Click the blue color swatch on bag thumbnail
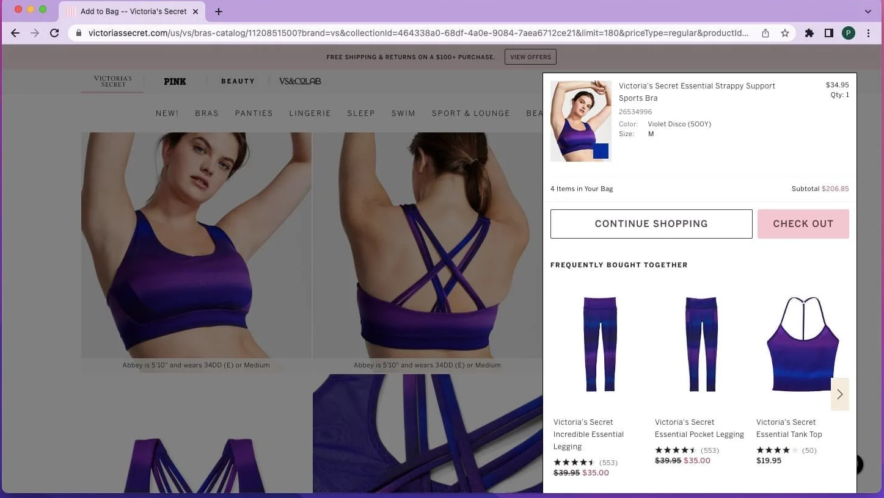Viewport: 884px width, 498px height. pyautogui.click(x=601, y=151)
